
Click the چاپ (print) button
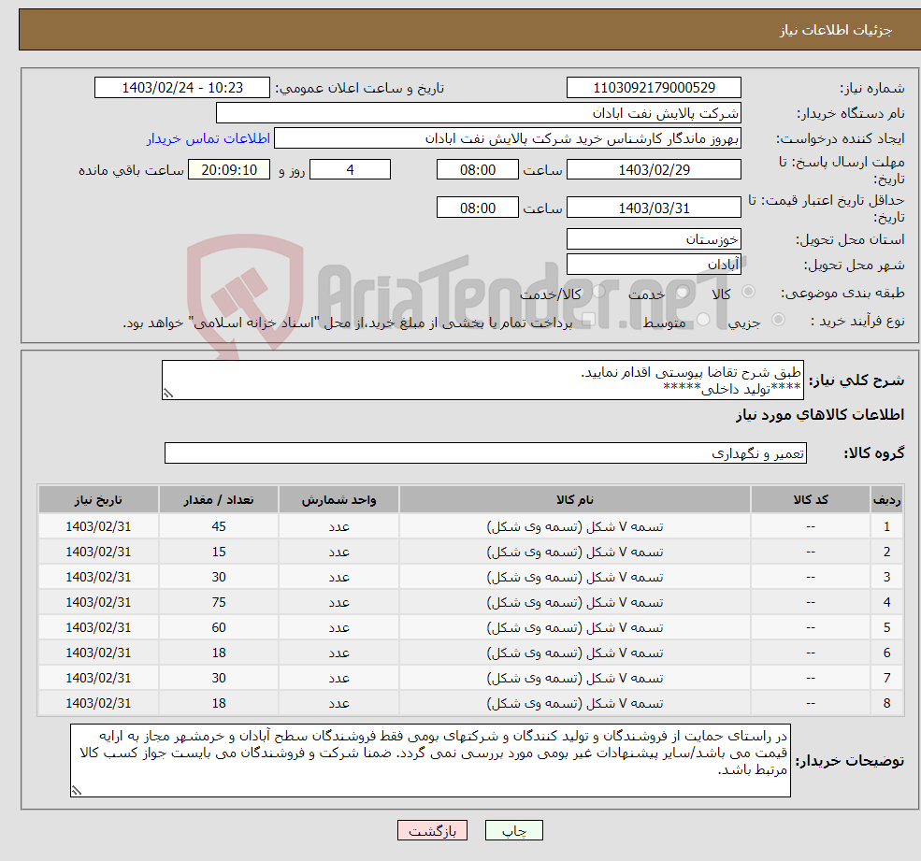point(513,830)
